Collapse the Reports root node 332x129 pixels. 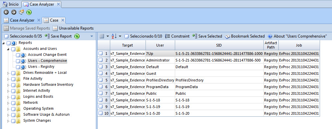[x=4, y=43]
